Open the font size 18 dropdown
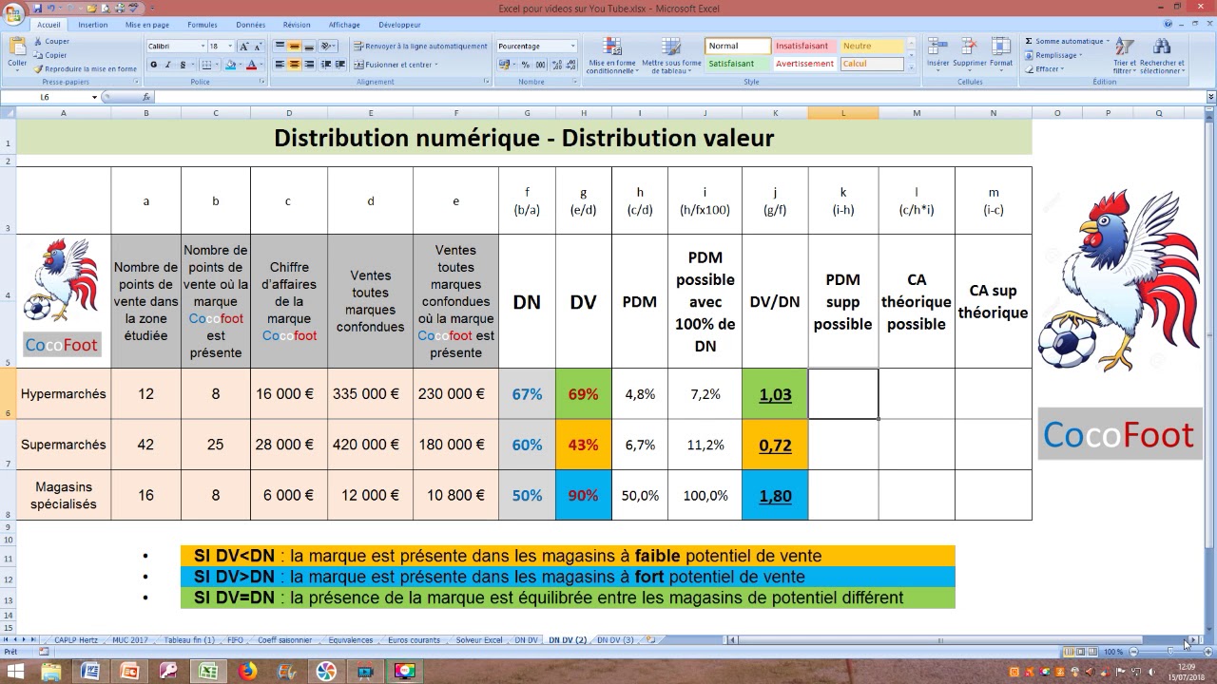This screenshot has width=1217, height=684. coord(229,46)
